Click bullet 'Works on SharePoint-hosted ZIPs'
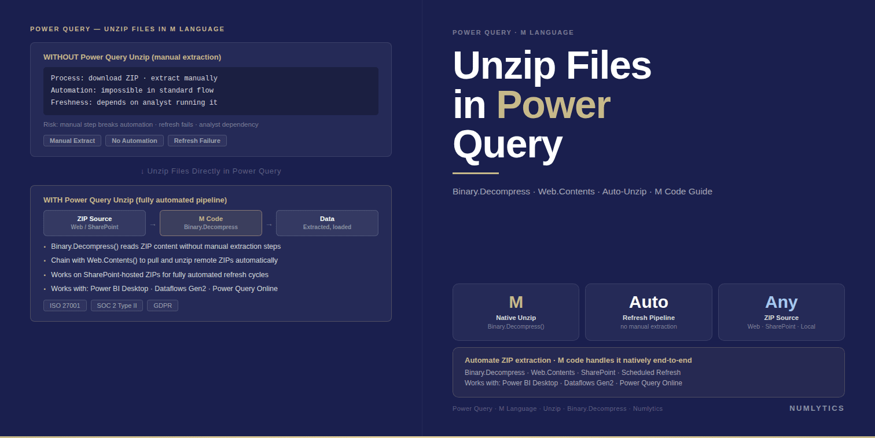Viewport: 875px width, 438px height. pyautogui.click(x=160, y=275)
